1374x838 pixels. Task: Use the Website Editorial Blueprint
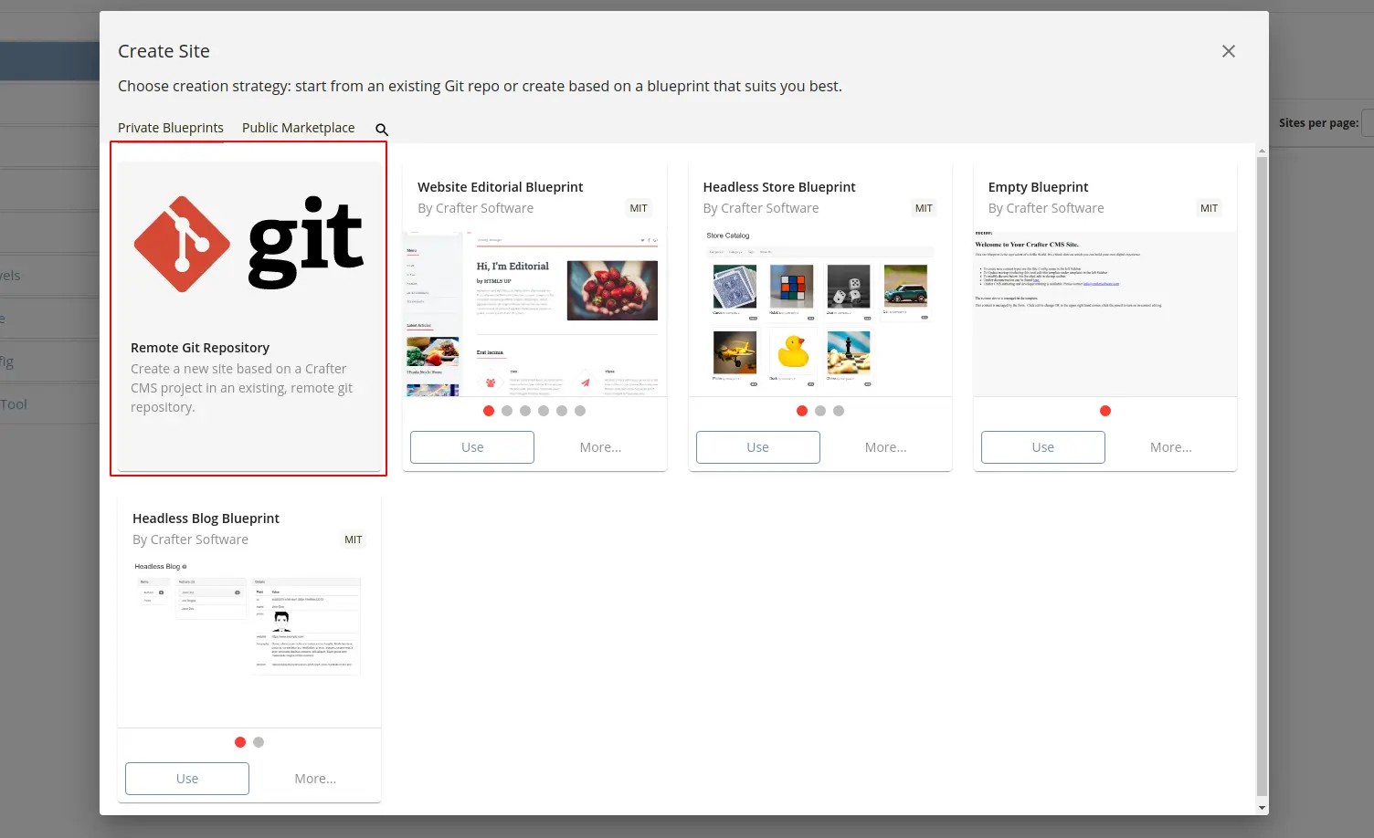click(x=472, y=447)
